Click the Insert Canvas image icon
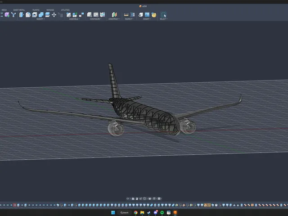Viewport: 288px width, 216px height. click(x=147, y=15)
